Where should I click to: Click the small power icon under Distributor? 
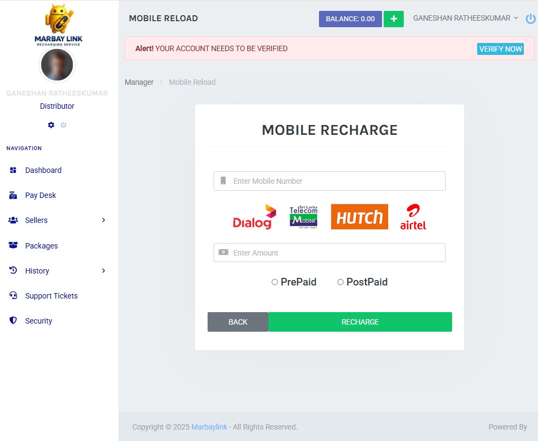64,125
